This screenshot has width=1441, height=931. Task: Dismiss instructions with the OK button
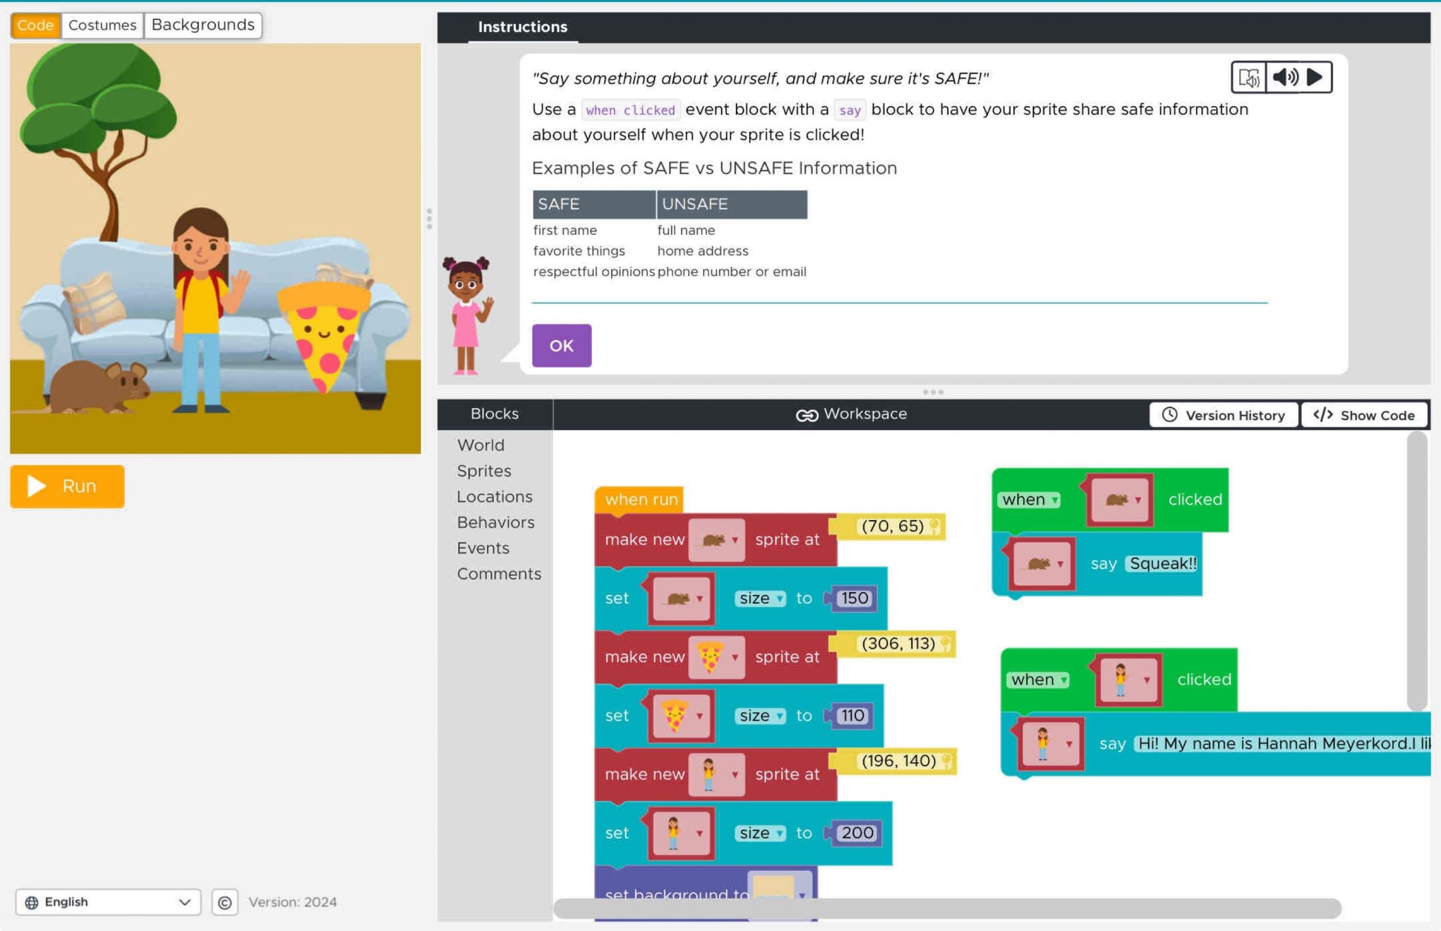click(561, 346)
